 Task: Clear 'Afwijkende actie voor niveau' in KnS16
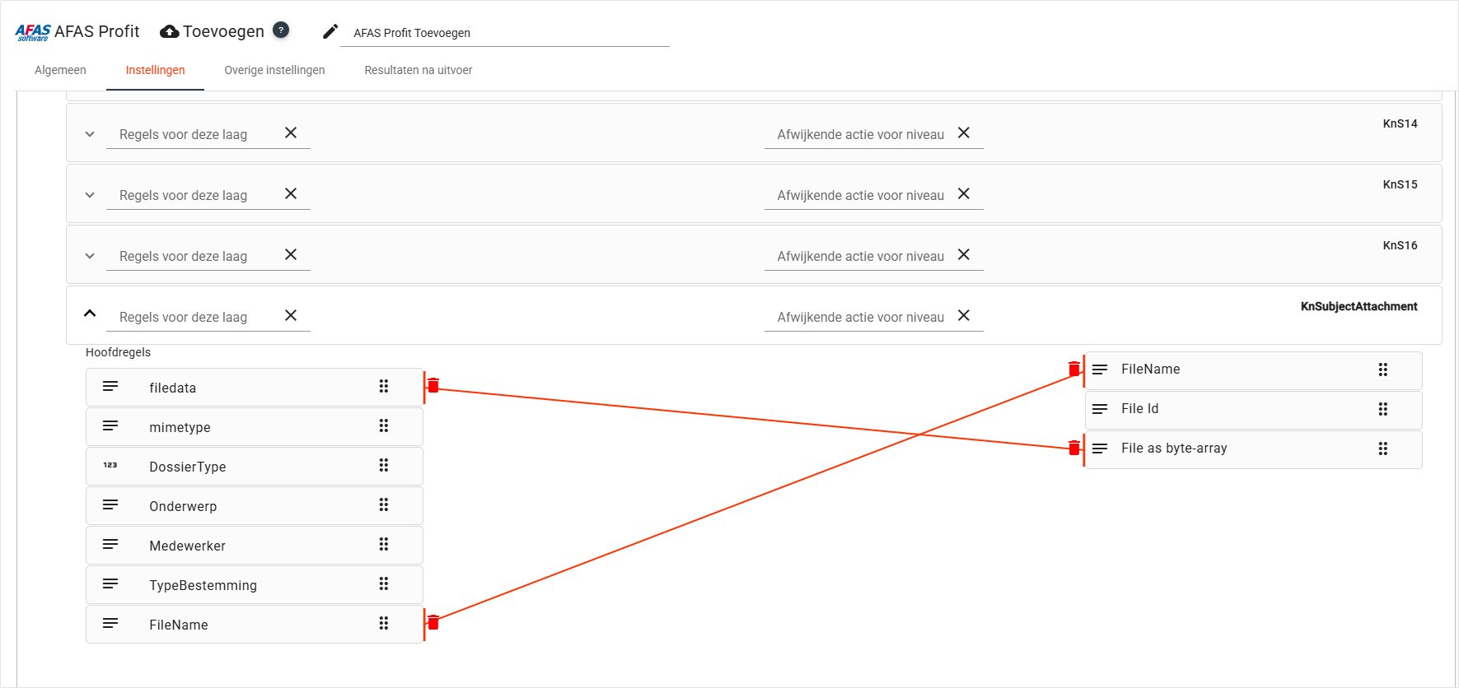click(x=964, y=254)
